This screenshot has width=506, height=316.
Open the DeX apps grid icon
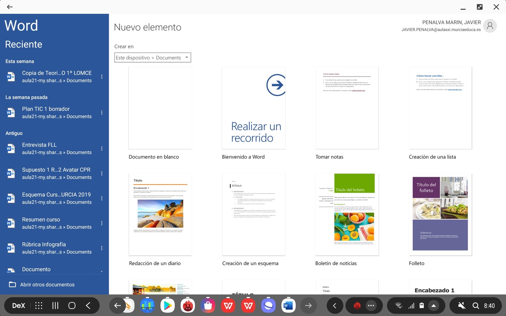(x=39, y=306)
